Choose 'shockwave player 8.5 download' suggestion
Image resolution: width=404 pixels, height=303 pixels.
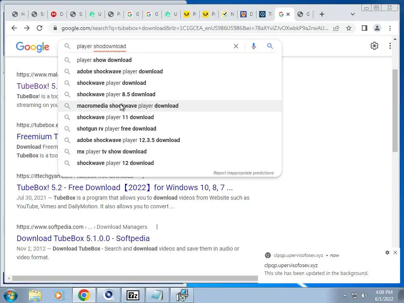click(170, 94)
